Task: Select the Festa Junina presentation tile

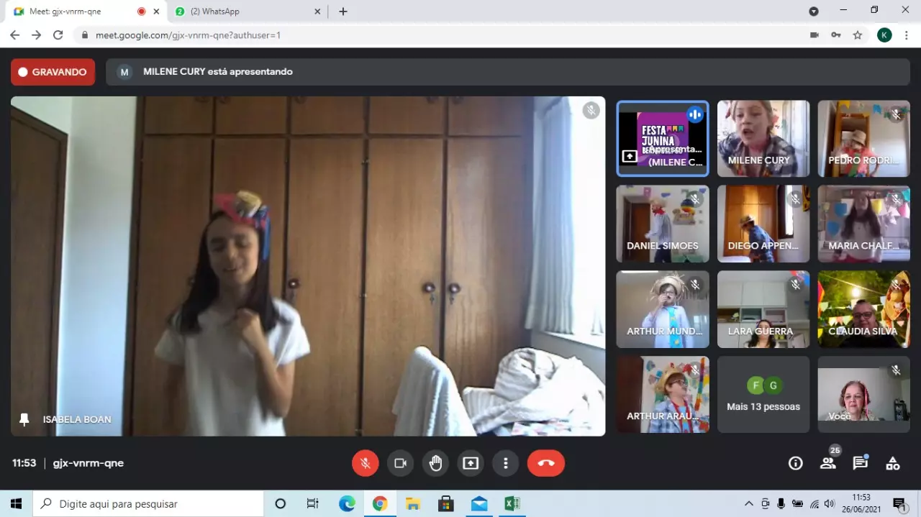Action: click(662, 138)
